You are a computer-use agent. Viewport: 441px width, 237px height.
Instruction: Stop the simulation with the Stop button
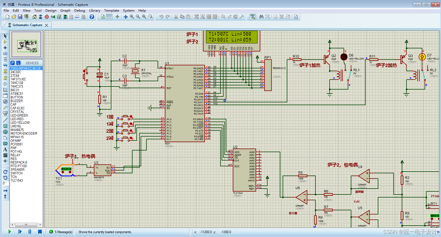pos(40,232)
